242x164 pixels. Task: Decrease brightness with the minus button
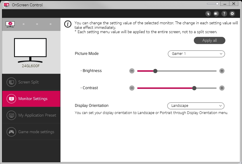(132, 71)
